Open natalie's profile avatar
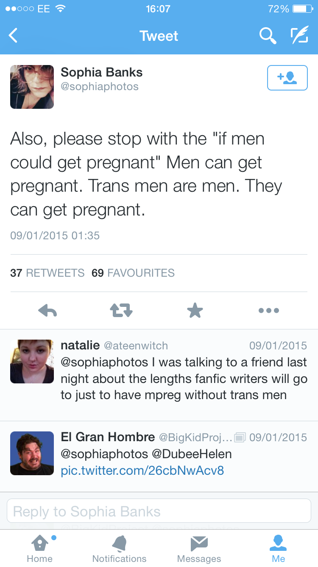Screen dimensions: 318x567 (x=32, y=361)
